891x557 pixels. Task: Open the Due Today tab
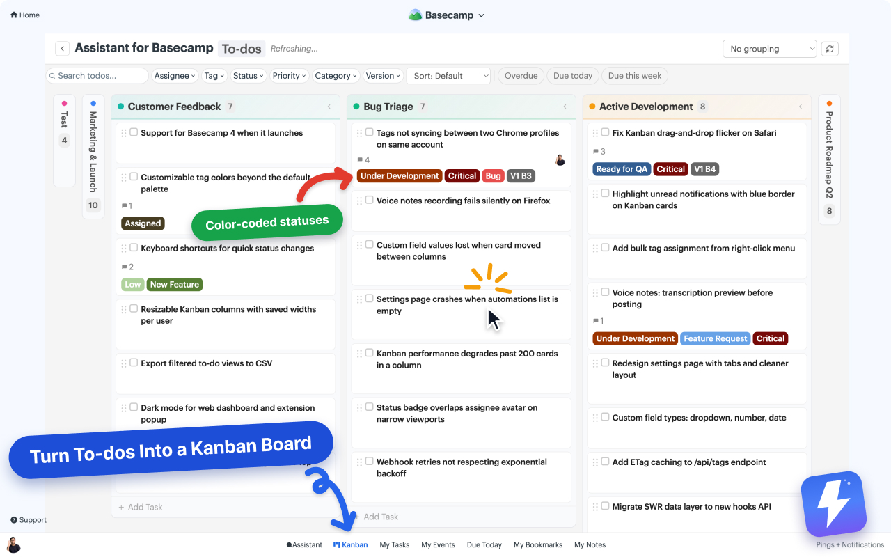pos(484,545)
